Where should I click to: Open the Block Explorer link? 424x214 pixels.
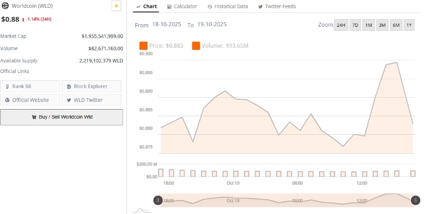tap(91, 86)
